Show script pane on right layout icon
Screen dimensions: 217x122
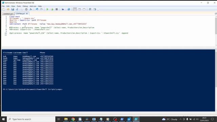pos(79,9)
